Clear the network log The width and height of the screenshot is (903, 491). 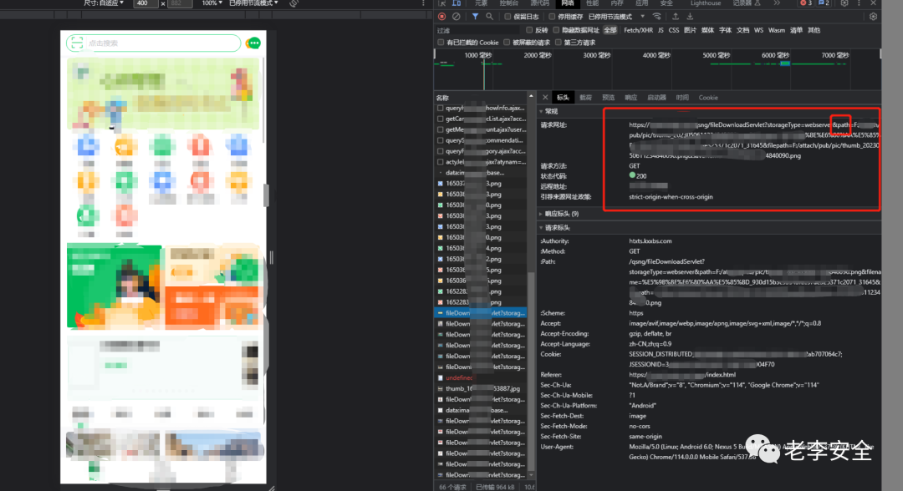tap(457, 16)
